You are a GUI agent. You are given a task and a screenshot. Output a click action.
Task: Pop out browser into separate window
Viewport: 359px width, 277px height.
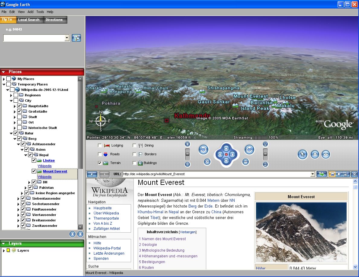coord(346,174)
